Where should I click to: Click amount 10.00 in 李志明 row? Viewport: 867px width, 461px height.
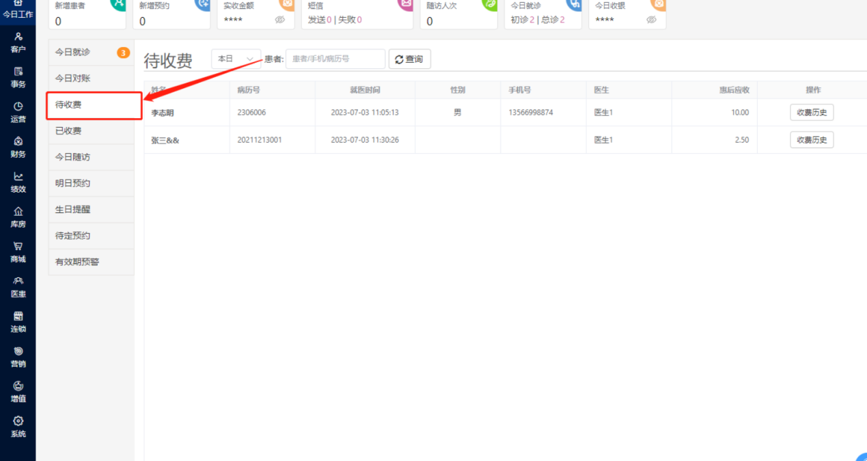740,113
